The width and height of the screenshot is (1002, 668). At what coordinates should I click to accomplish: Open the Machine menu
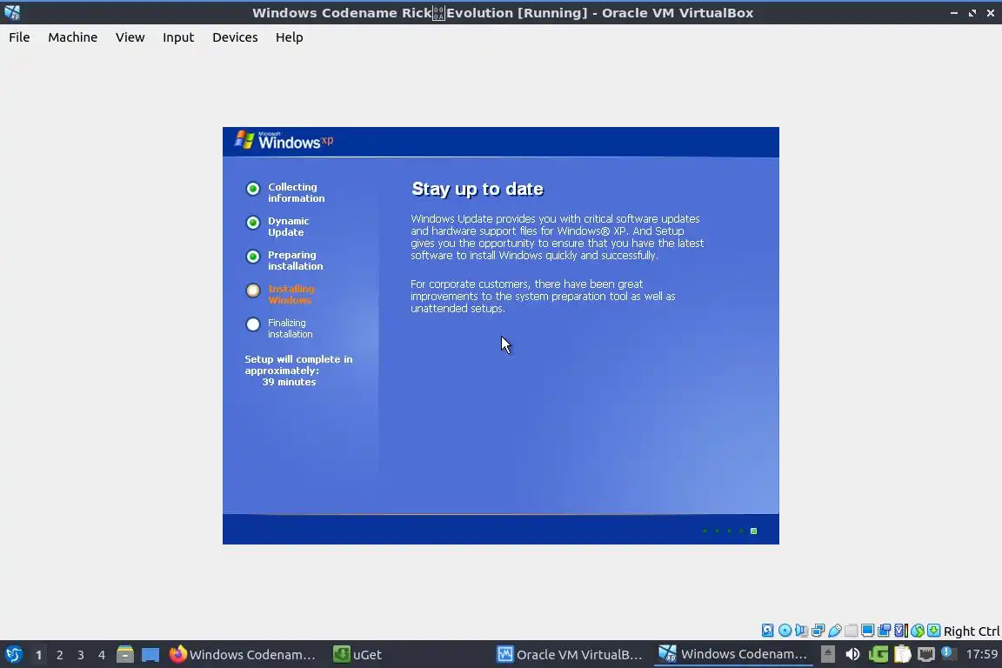72,37
